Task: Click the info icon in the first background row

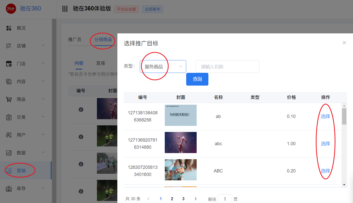Action: 81,110
